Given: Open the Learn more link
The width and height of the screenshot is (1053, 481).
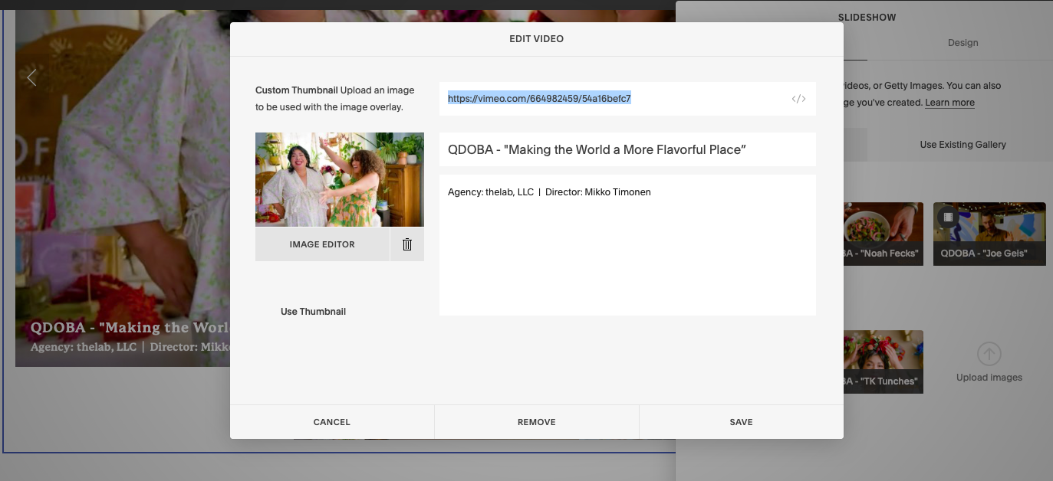Looking at the screenshot, I should [x=949, y=103].
